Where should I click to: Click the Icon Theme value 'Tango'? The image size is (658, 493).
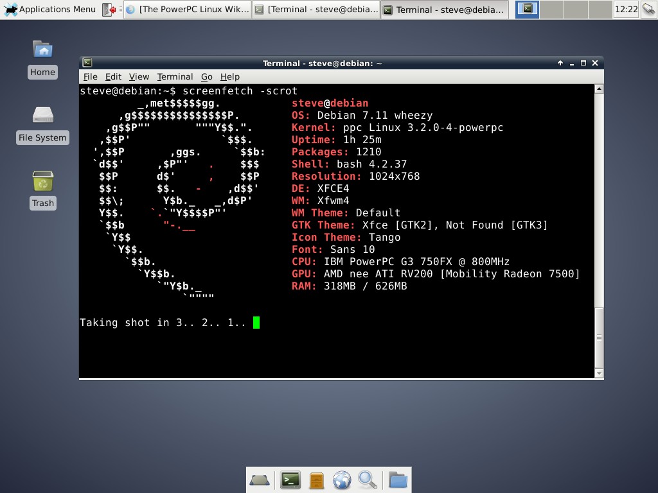384,238
